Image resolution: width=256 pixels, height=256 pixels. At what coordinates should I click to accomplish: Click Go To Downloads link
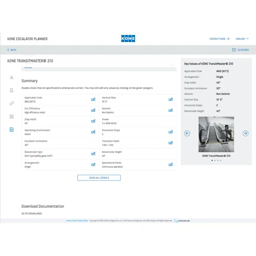(x=32, y=214)
